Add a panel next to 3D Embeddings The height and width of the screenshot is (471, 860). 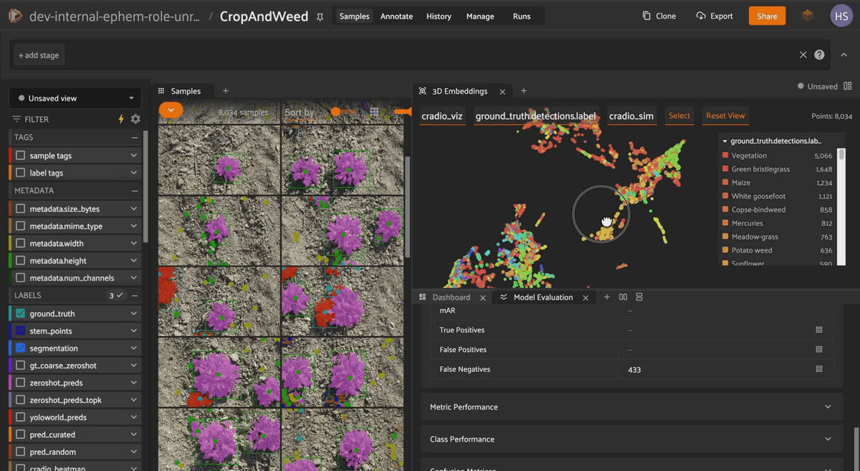click(x=523, y=91)
